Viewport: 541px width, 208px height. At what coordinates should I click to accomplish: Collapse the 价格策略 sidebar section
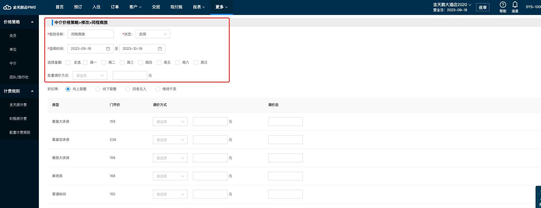click(19, 22)
